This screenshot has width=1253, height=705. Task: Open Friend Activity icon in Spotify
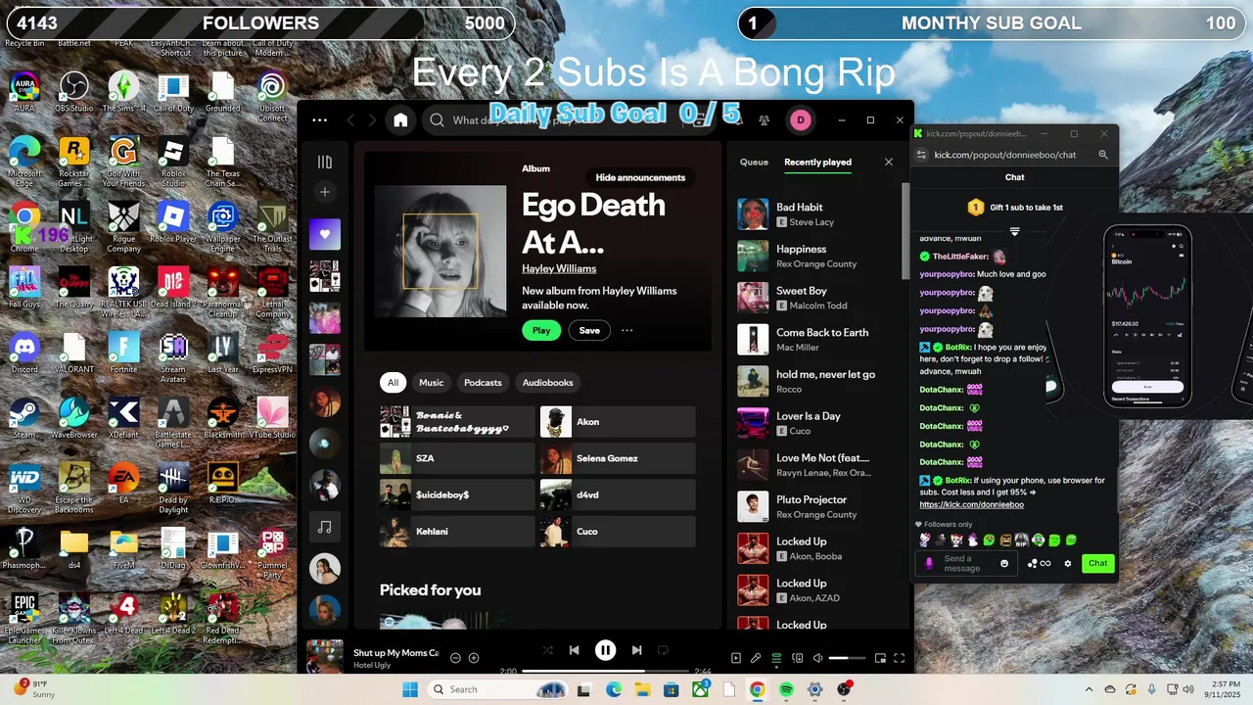pos(764,120)
